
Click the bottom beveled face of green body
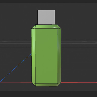pyautogui.click(x=46, y=85)
